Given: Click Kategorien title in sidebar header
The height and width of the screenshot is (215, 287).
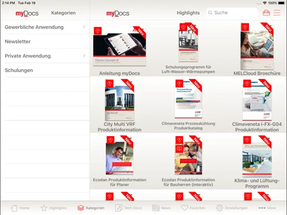Looking at the screenshot, I should [x=63, y=13].
